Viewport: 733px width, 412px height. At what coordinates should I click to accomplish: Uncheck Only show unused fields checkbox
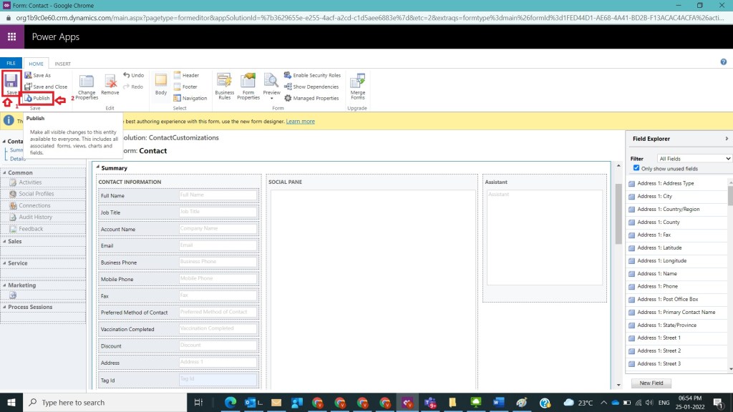(636, 168)
